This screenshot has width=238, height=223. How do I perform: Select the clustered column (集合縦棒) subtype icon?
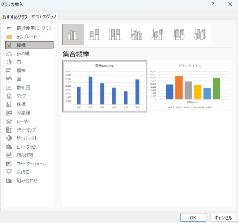click(x=73, y=34)
